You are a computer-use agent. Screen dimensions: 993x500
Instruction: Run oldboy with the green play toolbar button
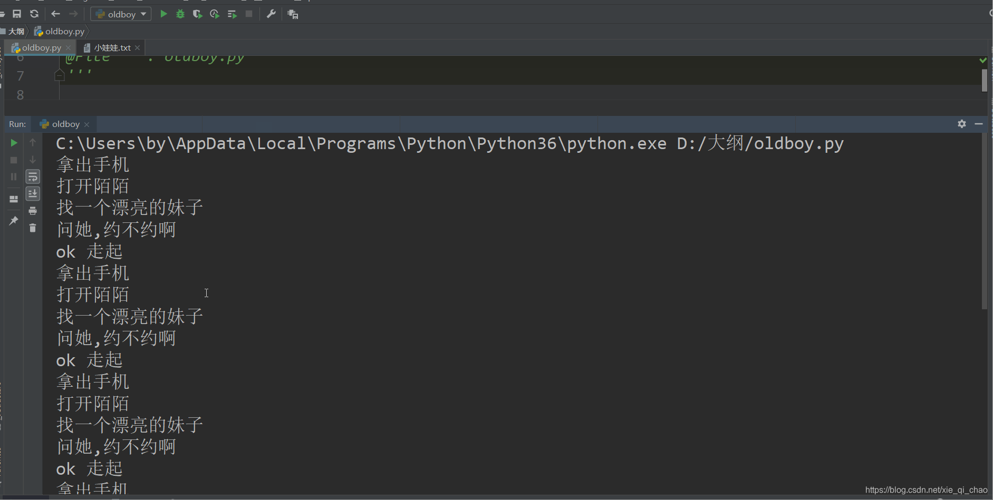point(163,14)
